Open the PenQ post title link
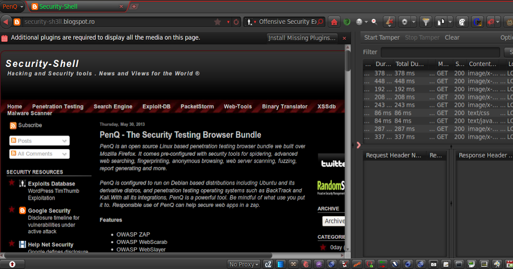The image size is (513, 269). click(180, 135)
